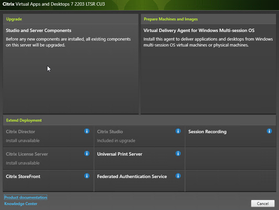
Task: Cancel the installer
Action: 263,204
